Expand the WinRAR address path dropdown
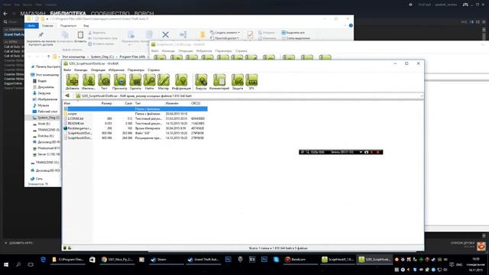This screenshot has width=489, height=275. [x=421, y=95]
